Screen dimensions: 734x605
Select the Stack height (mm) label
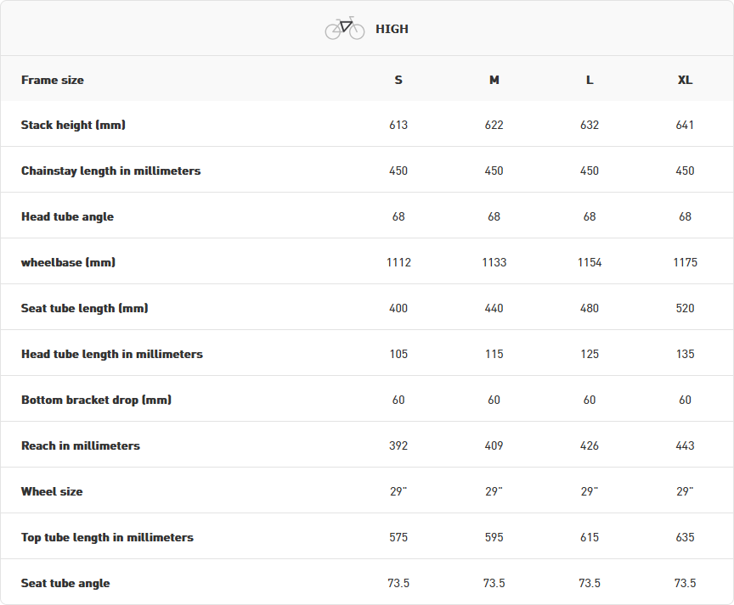point(73,125)
